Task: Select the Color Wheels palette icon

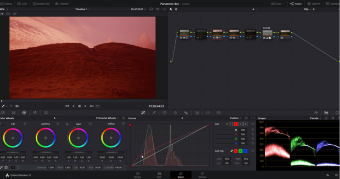Action: pos(24,112)
